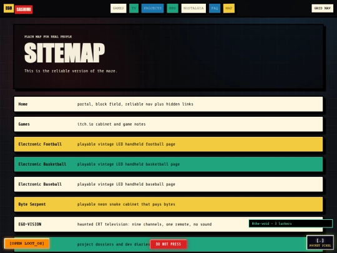Click 'portal, block field, reliable nav plus hidden links'
Image resolution: width=337 pixels, height=253 pixels.
tap(135, 104)
